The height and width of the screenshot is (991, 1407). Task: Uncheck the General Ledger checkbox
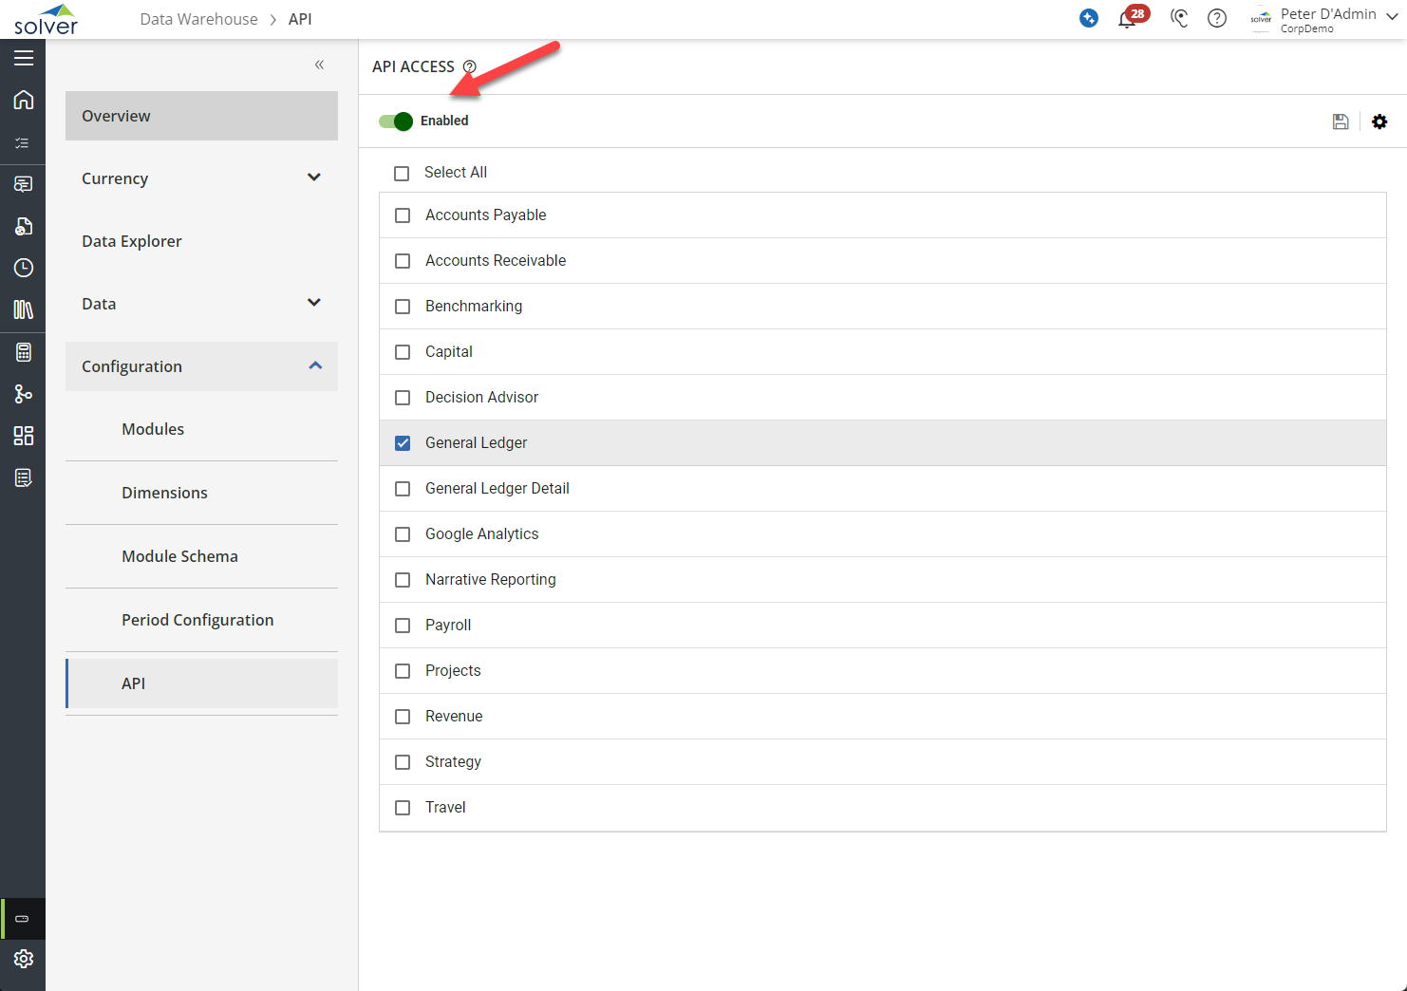coord(403,443)
